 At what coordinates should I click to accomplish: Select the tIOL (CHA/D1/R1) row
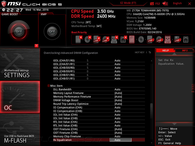pos(99,64)
